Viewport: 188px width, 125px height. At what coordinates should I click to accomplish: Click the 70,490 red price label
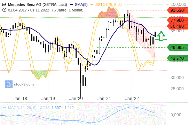[178, 26]
